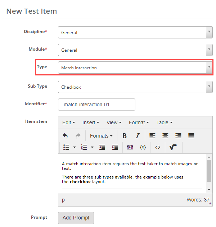Open the Discipline dropdown
This screenshot has height=227, width=216.
coord(135,32)
